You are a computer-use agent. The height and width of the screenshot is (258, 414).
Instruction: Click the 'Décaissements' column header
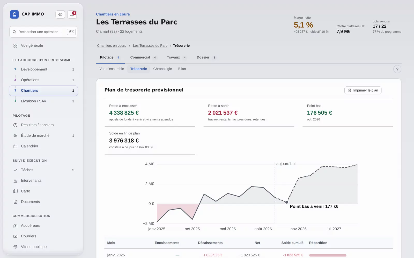pos(210,243)
